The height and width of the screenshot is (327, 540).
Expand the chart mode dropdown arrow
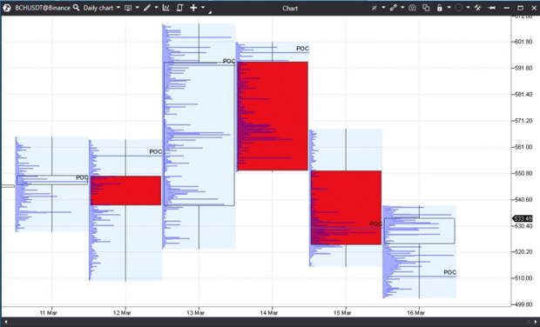(x=137, y=8)
